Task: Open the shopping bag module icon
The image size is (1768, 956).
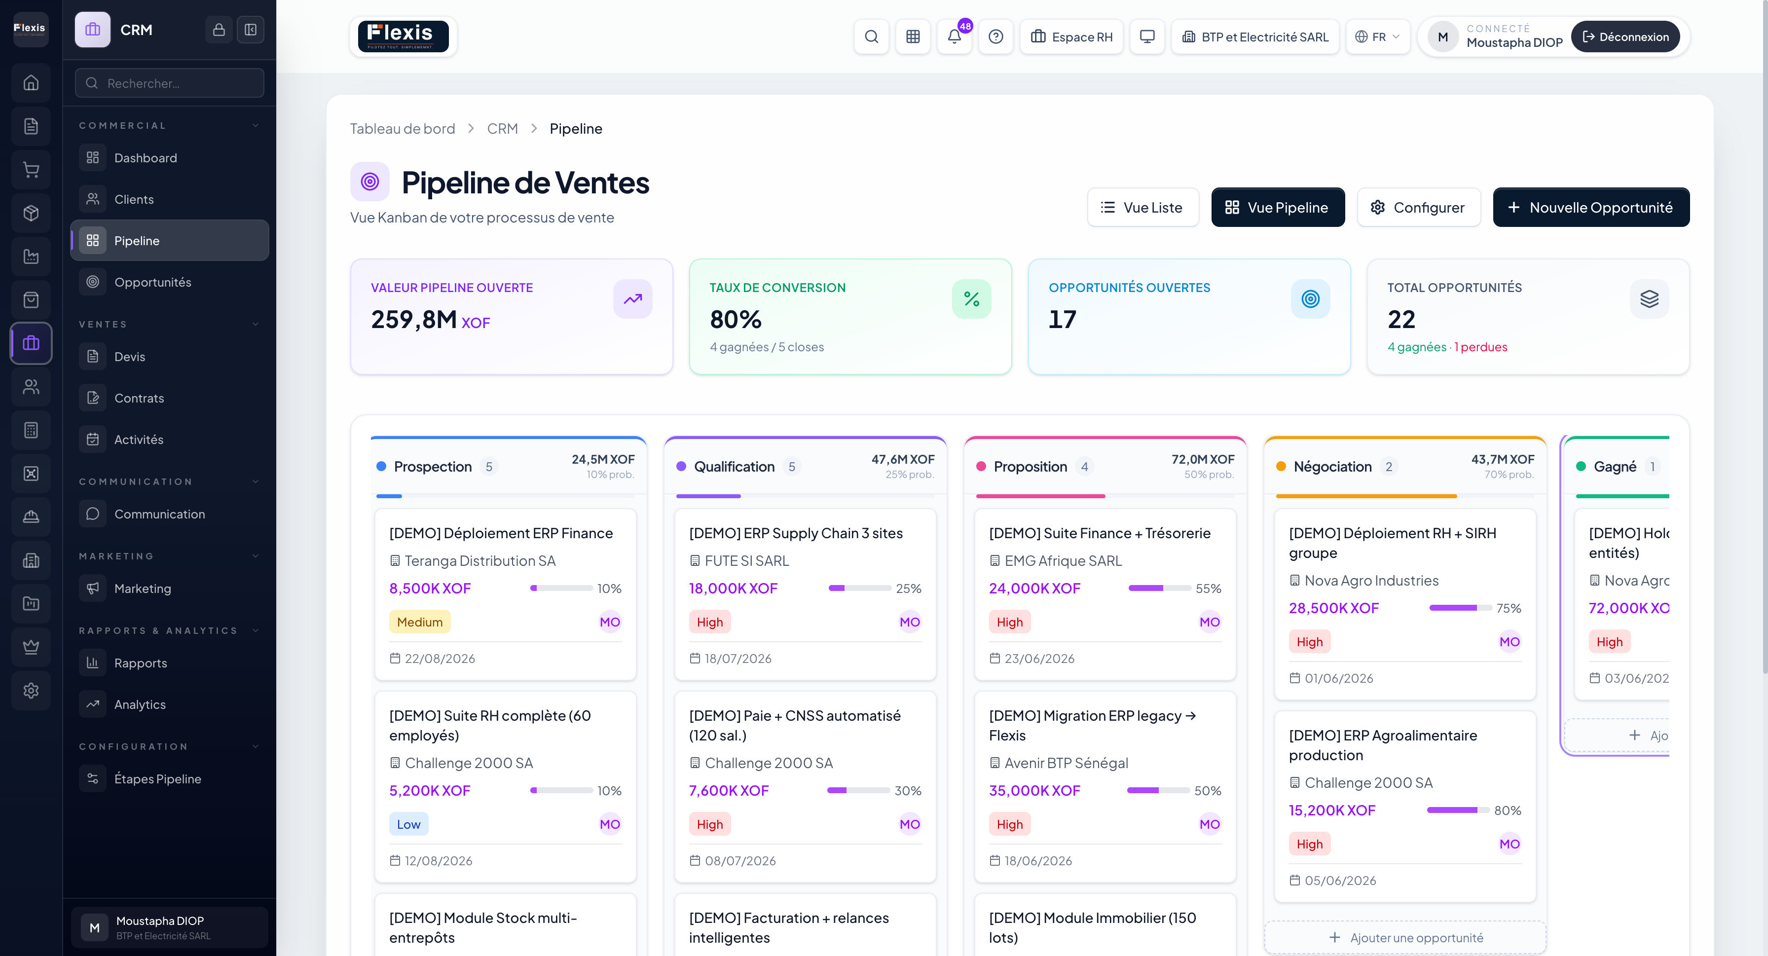Action: pos(31,300)
